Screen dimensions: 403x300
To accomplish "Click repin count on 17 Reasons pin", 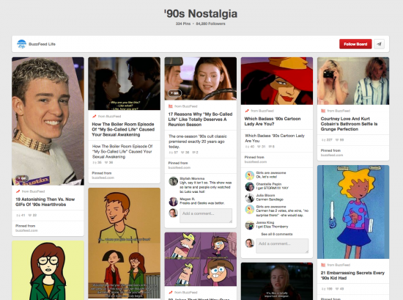I will tap(173, 153).
